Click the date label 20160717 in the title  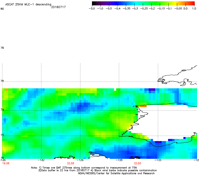click(58, 7)
